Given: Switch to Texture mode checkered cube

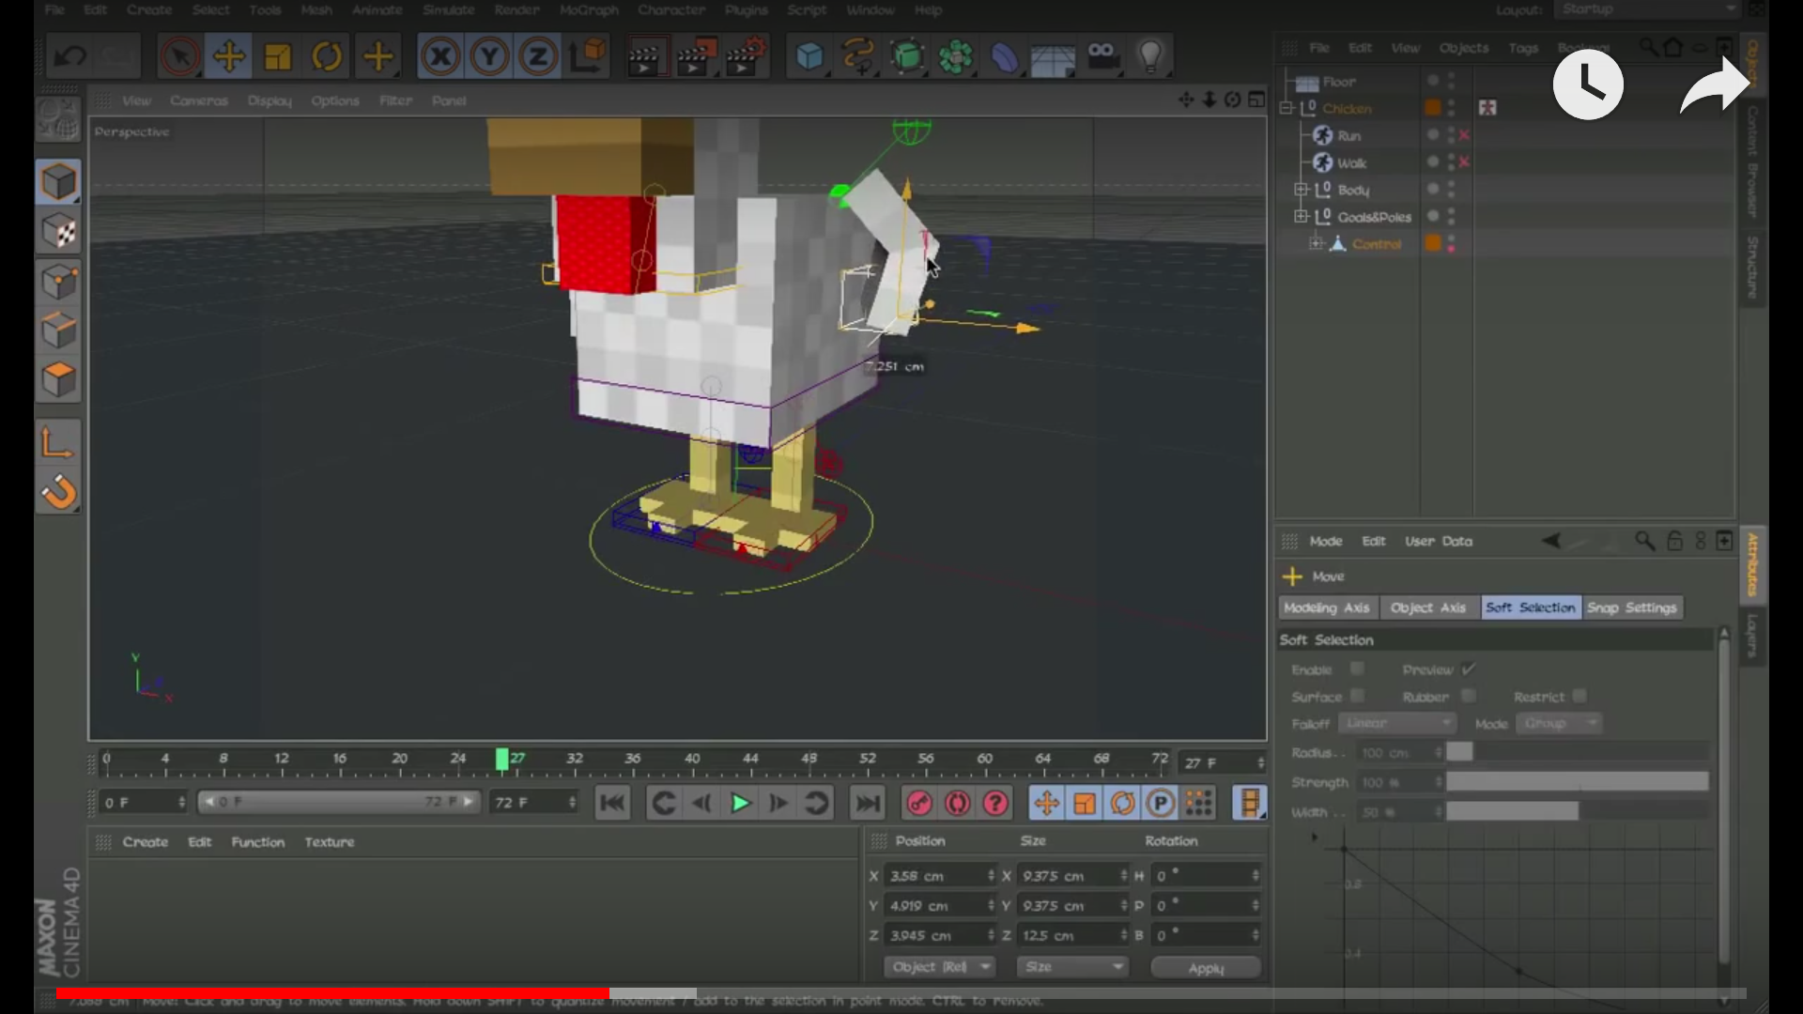Looking at the screenshot, I should [58, 232].
